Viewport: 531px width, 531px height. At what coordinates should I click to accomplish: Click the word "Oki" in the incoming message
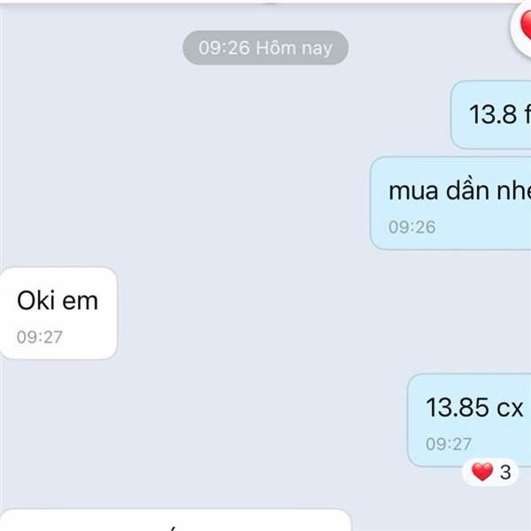click(x=35, y=300)
